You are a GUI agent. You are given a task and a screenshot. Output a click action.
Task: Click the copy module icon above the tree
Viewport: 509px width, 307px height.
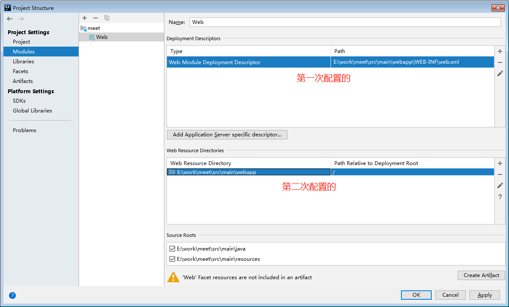[x=107, y=18]
